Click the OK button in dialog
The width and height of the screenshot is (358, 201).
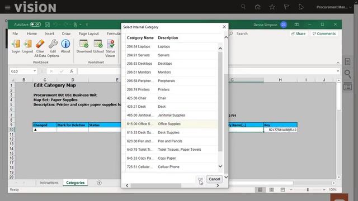[200, 179]
